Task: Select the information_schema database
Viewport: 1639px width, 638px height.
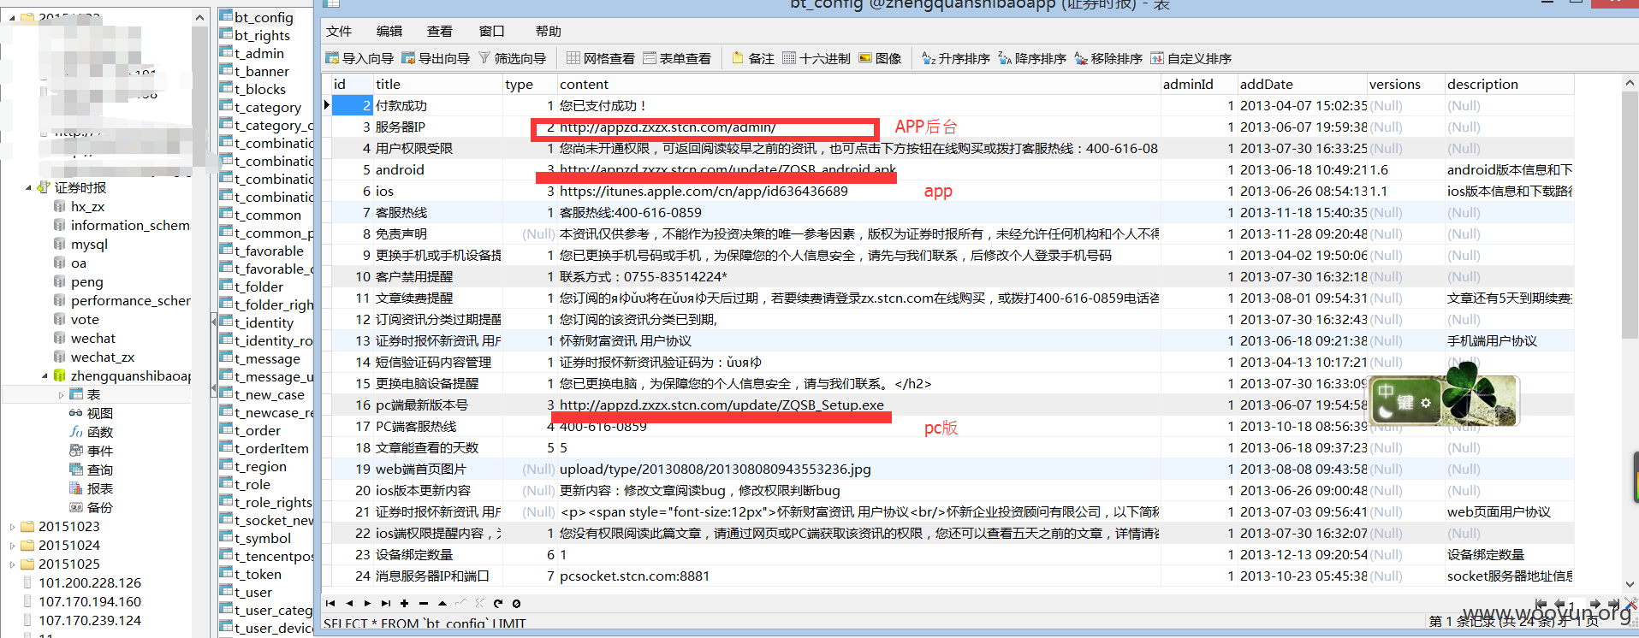Action: 122,226
